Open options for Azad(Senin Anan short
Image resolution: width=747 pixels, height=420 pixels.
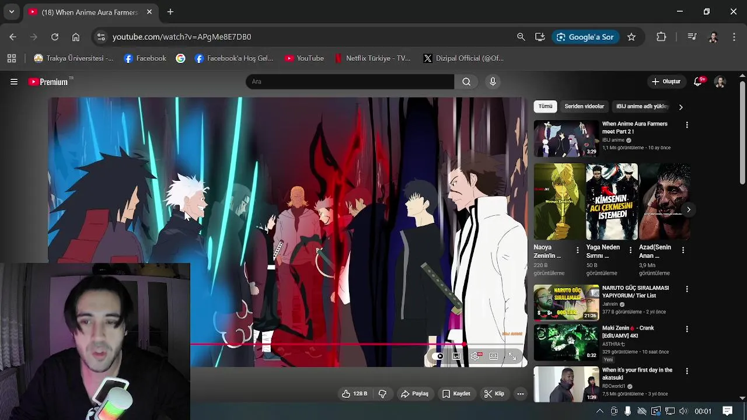coord(683,250)
